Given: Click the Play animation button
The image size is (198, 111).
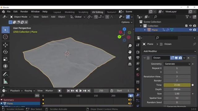Looking at the screenshot, I should pos(80,91).
